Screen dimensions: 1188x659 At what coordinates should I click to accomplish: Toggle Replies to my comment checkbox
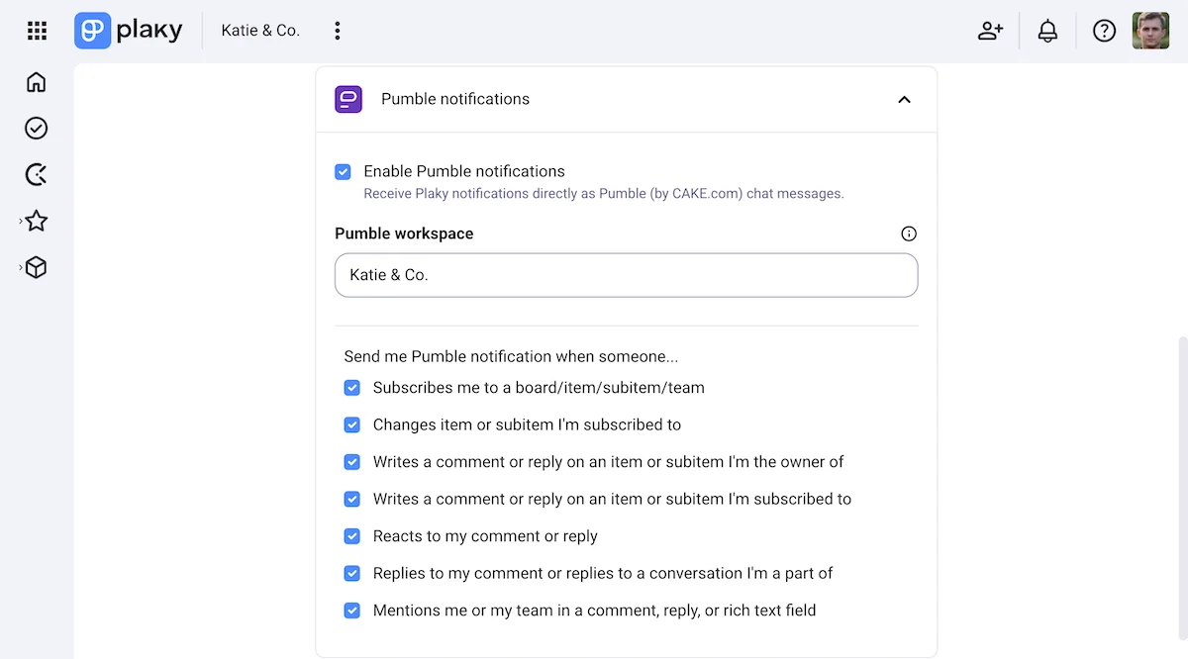coord(351,573)
